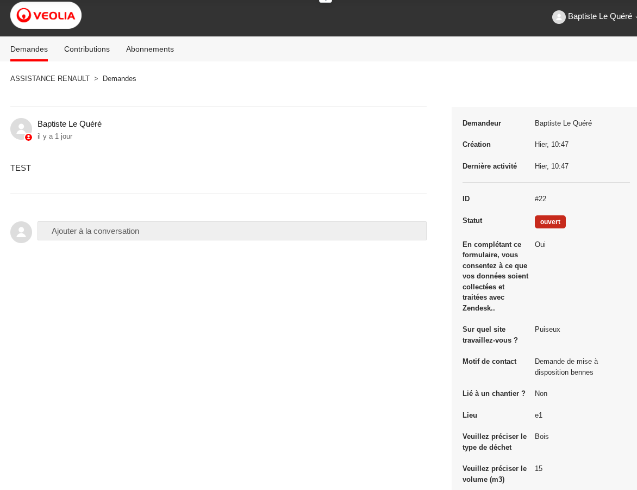Screen dimensions: 637x490
Task: Click the small white icon at top center
Action: 325,1
